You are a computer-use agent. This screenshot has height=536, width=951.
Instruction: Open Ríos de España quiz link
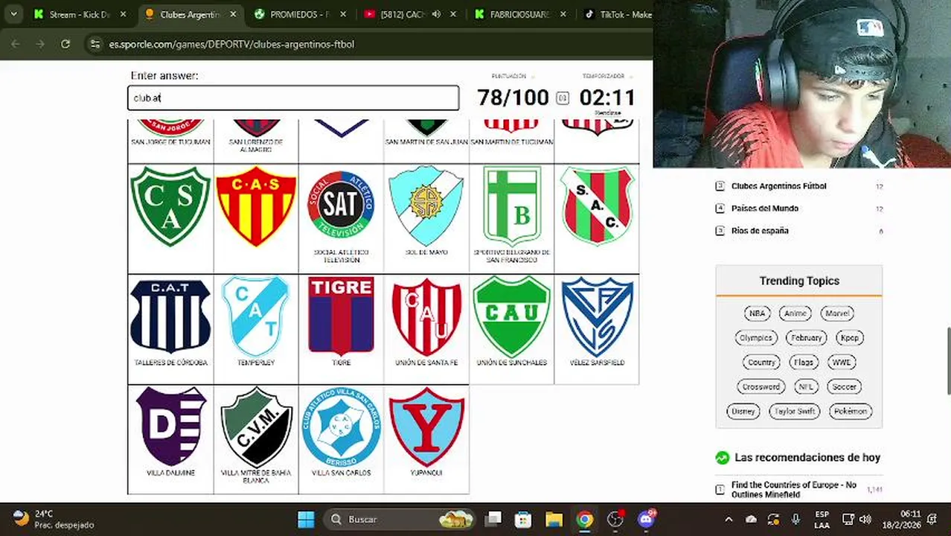tap(759, 231)
